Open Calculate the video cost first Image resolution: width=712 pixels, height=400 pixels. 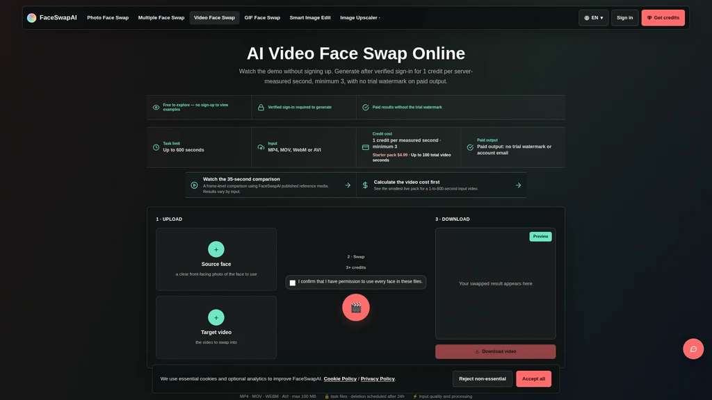coord(442,185)
